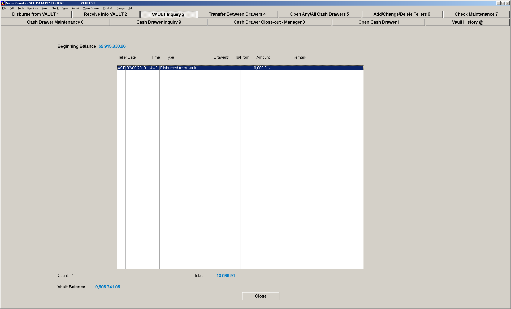Click the Open Cash Drawer button
This screenshot has height=309, width=511.
[x=378, y=22]
